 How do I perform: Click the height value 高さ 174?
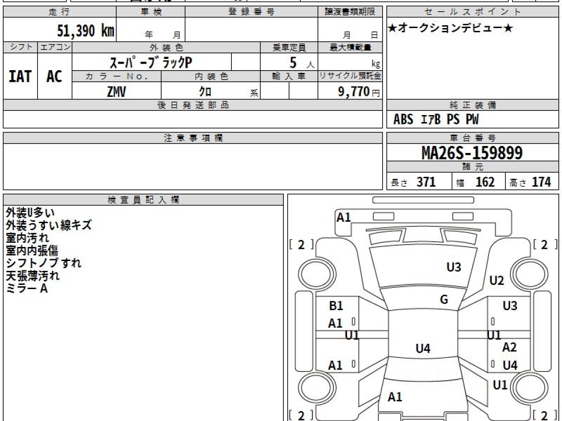click(x=531, y=182)
